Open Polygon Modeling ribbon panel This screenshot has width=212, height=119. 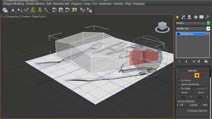point(14,4)
